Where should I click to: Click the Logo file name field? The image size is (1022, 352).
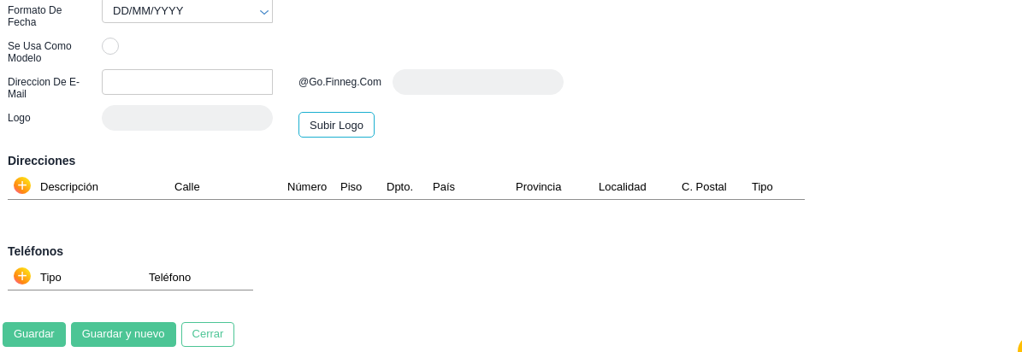186,118
